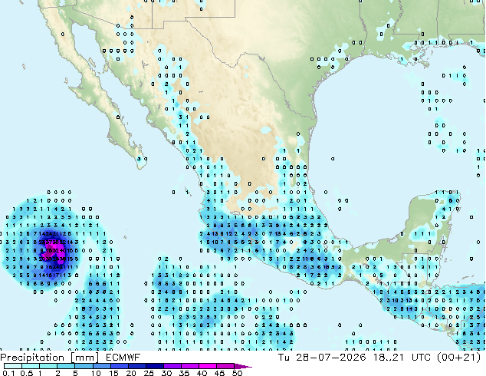This screenshot has height=376, width=486.
Task: Click the '30' legend scale value
Action: 166,373
